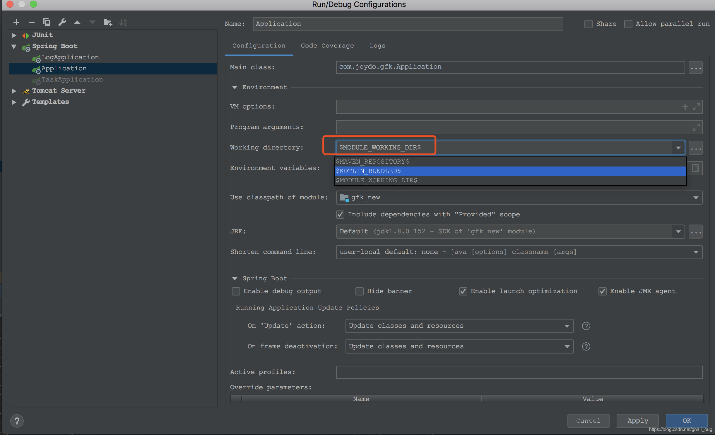Select the Logs tab
Image resolution: width=715 pixels, height=435 pixels.
[x=377, y=45]
